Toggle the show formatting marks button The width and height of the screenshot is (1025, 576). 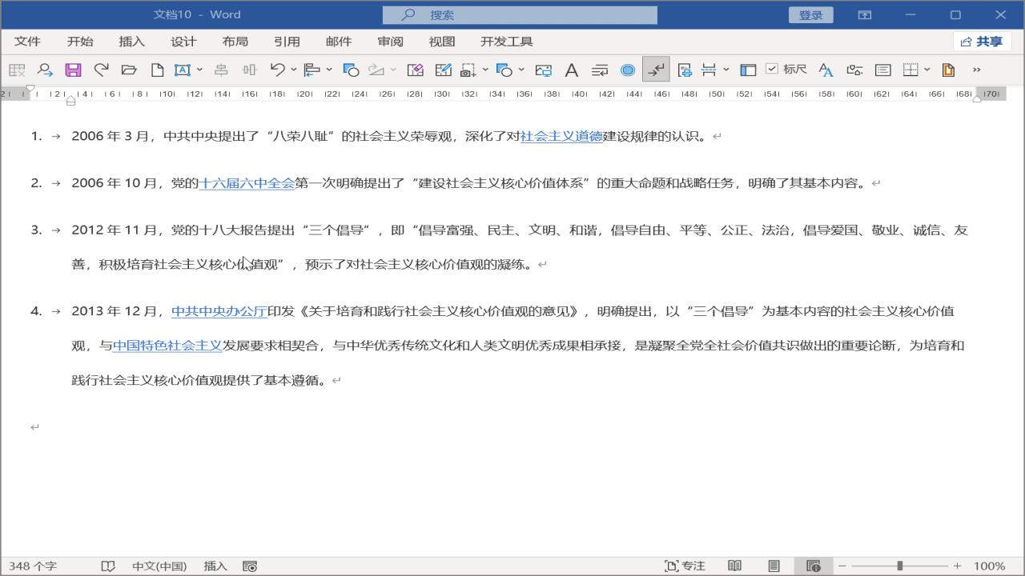click(656, 70)
